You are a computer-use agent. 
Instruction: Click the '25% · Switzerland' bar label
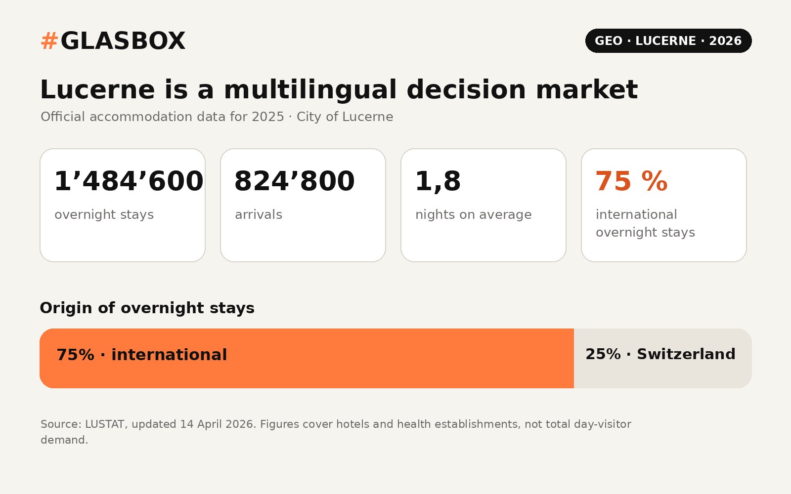[660, 354]
